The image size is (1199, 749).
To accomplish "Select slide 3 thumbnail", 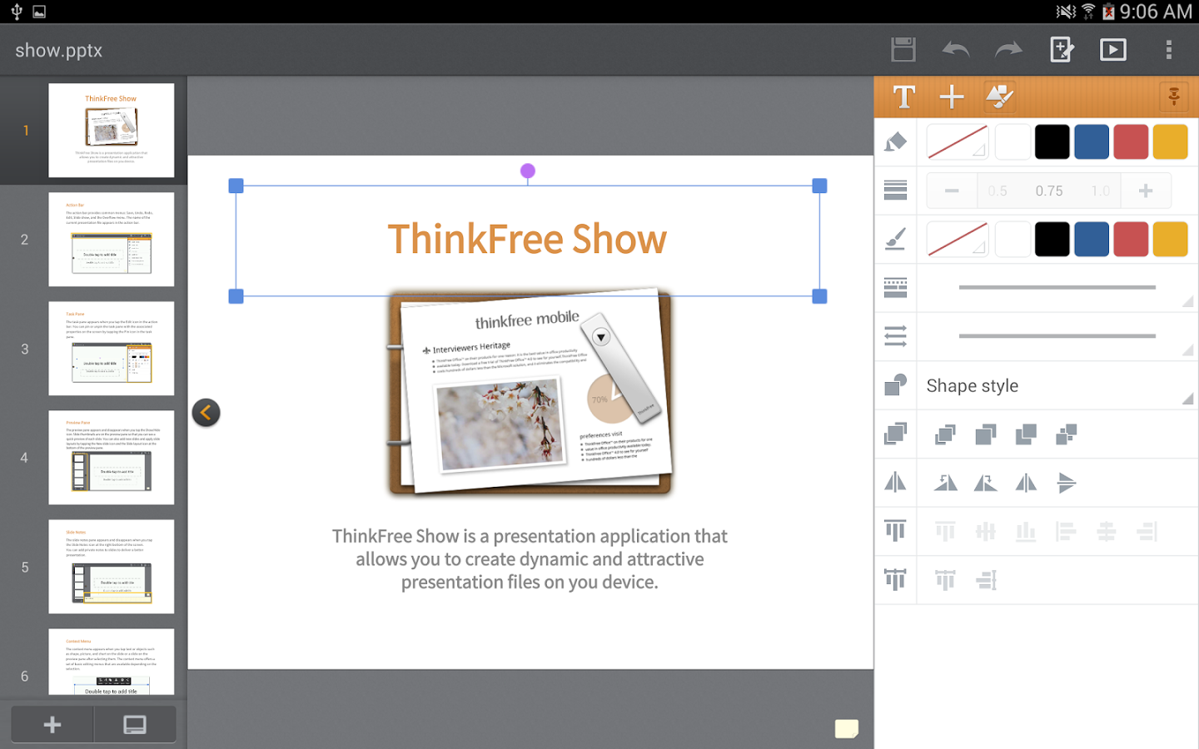I will pos(111,349).
